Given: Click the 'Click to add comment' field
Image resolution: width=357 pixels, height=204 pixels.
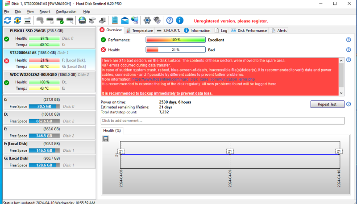Looking at the screenshot, I should 222,121.
